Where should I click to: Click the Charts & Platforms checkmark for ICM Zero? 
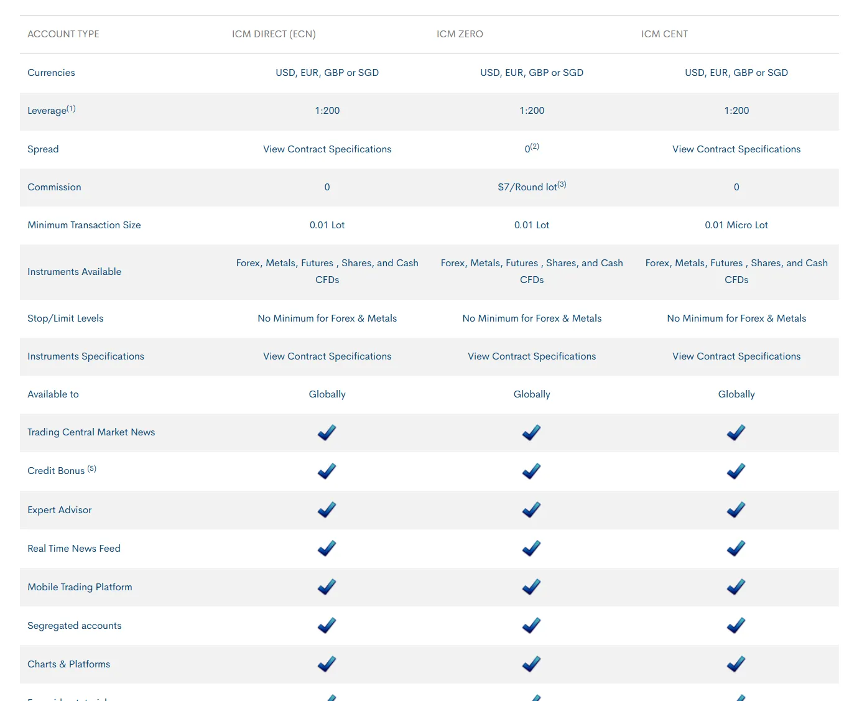click(x=532, y=664)
